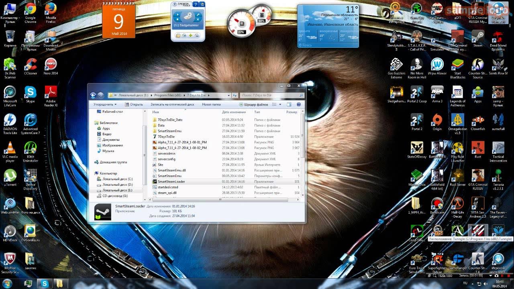Select the S.T.A.L.K.E.R. Call of Pripyat icon

(417, 41)
